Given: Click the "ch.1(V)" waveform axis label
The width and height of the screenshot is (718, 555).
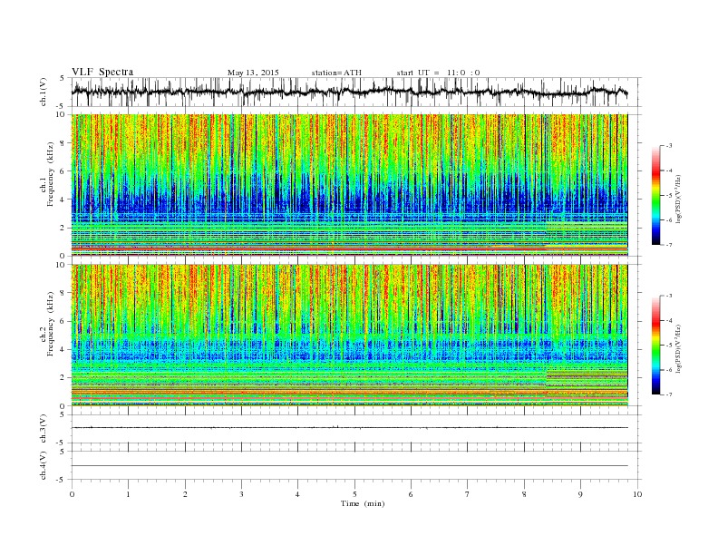Looking at the screenshot, I should pyautogui.click(x=43, y=92).
